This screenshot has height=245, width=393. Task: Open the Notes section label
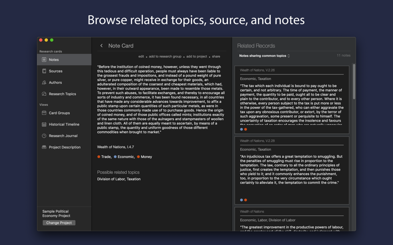[54, 60]
